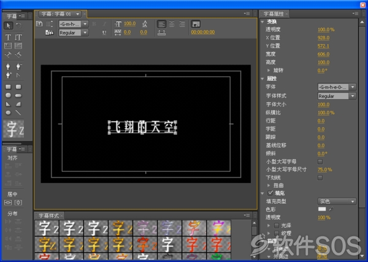Choose the Rounded Corner Rectangle tool

tap(18, 87)
